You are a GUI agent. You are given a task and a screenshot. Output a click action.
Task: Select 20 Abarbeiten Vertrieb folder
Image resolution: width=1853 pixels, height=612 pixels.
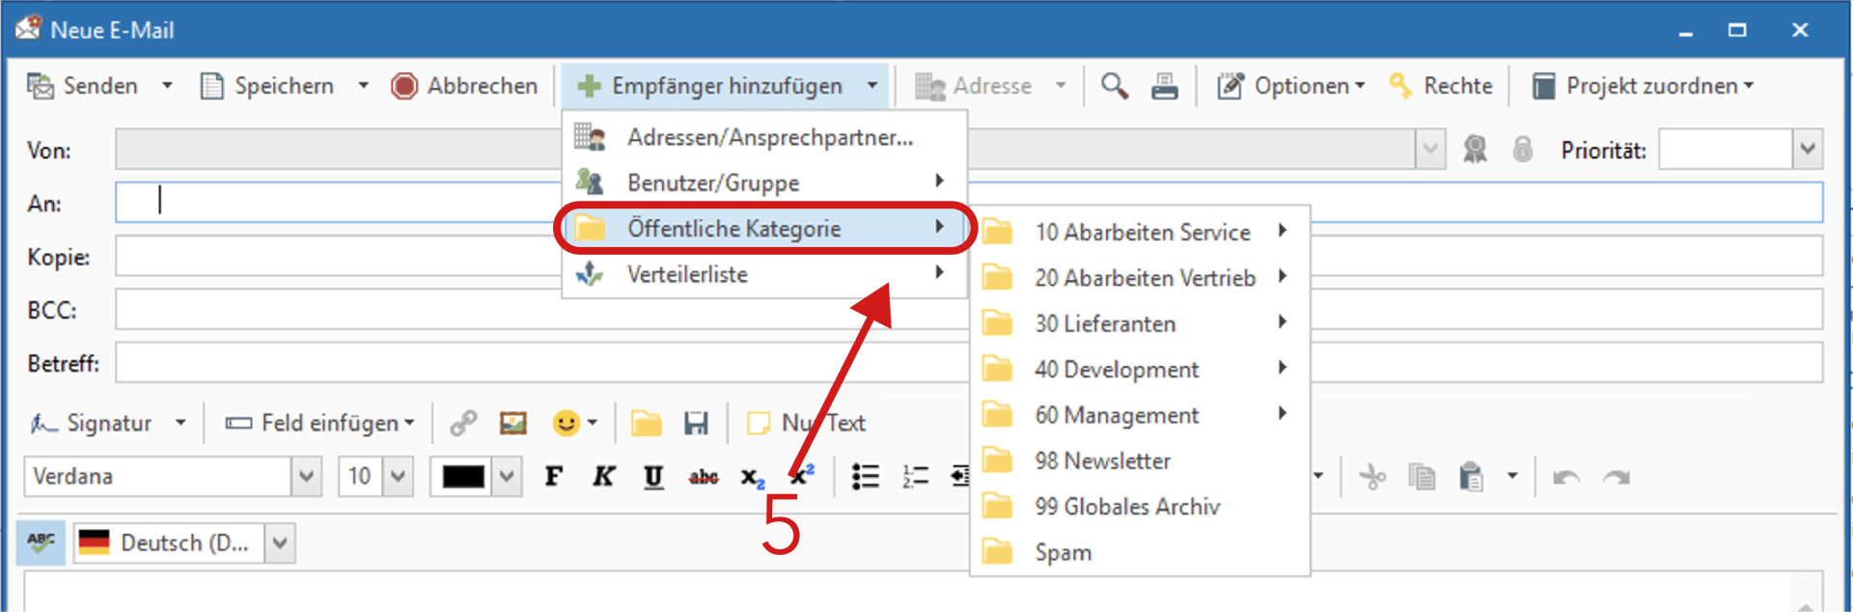pos(1140,278)
